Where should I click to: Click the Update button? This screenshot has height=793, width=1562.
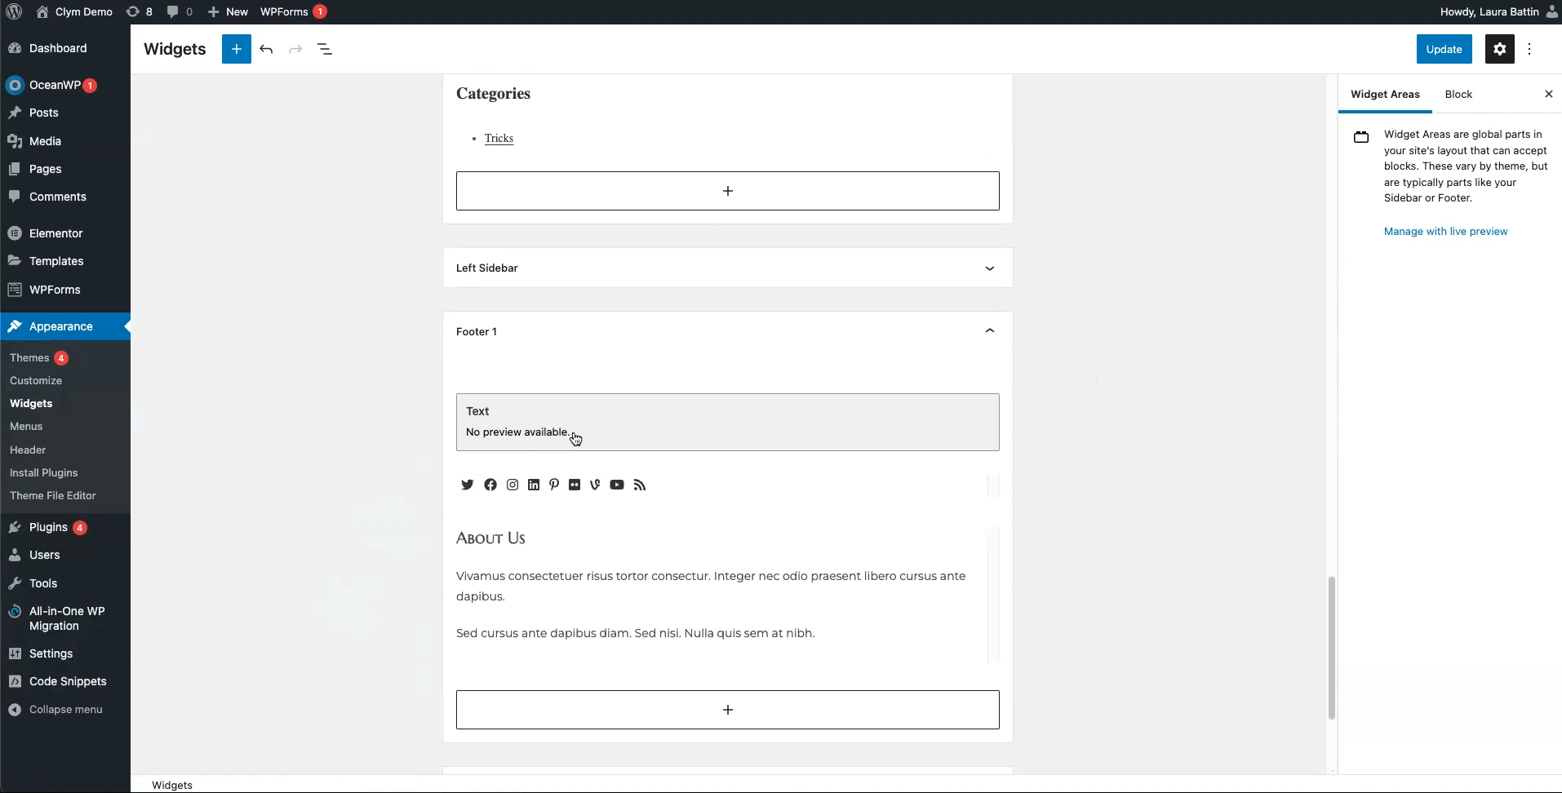point(1444,49)
